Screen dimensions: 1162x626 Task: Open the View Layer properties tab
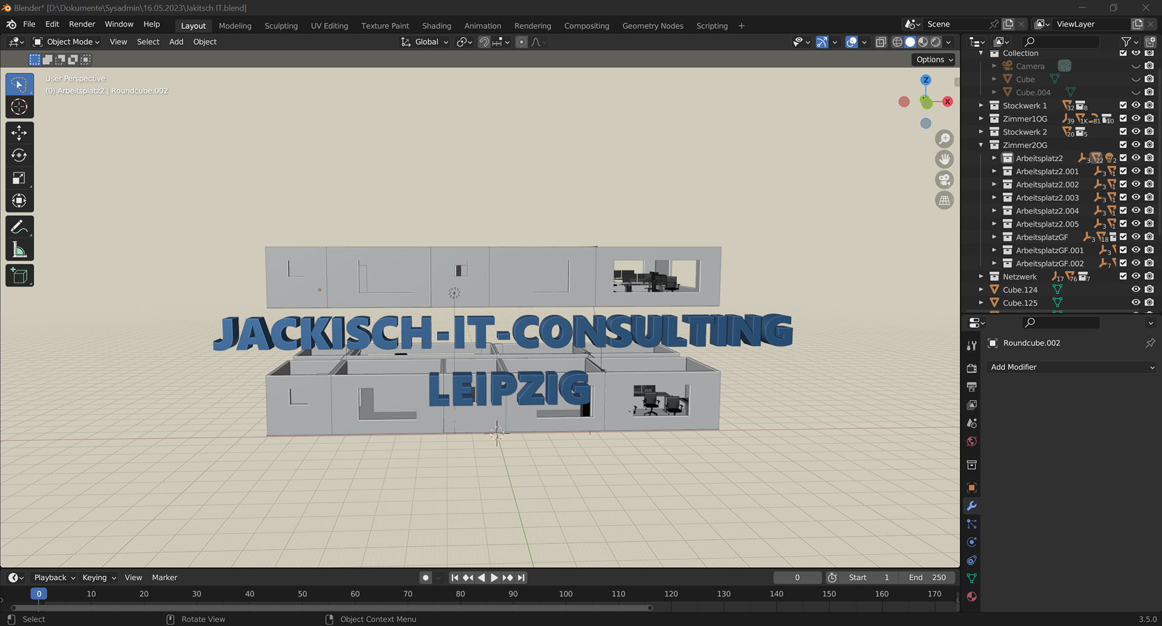(972, 405)
